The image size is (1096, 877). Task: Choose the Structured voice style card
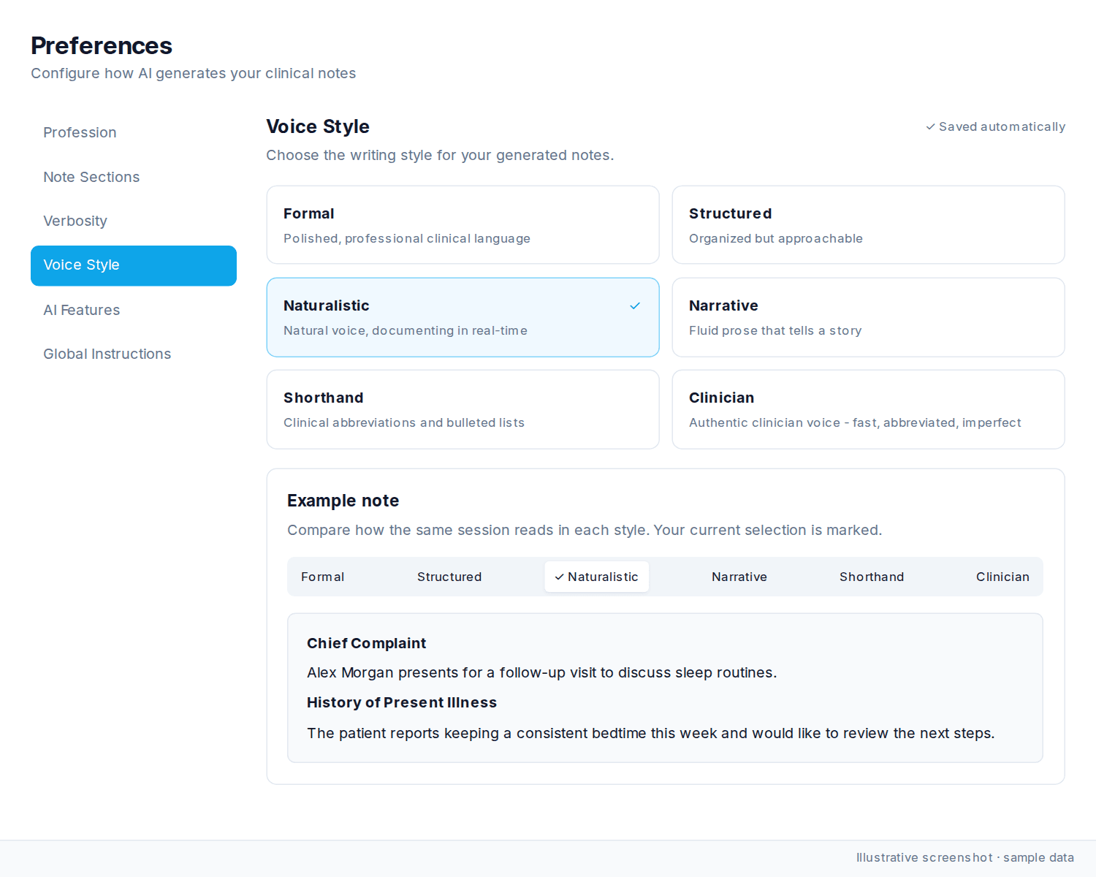pos(868,224)
